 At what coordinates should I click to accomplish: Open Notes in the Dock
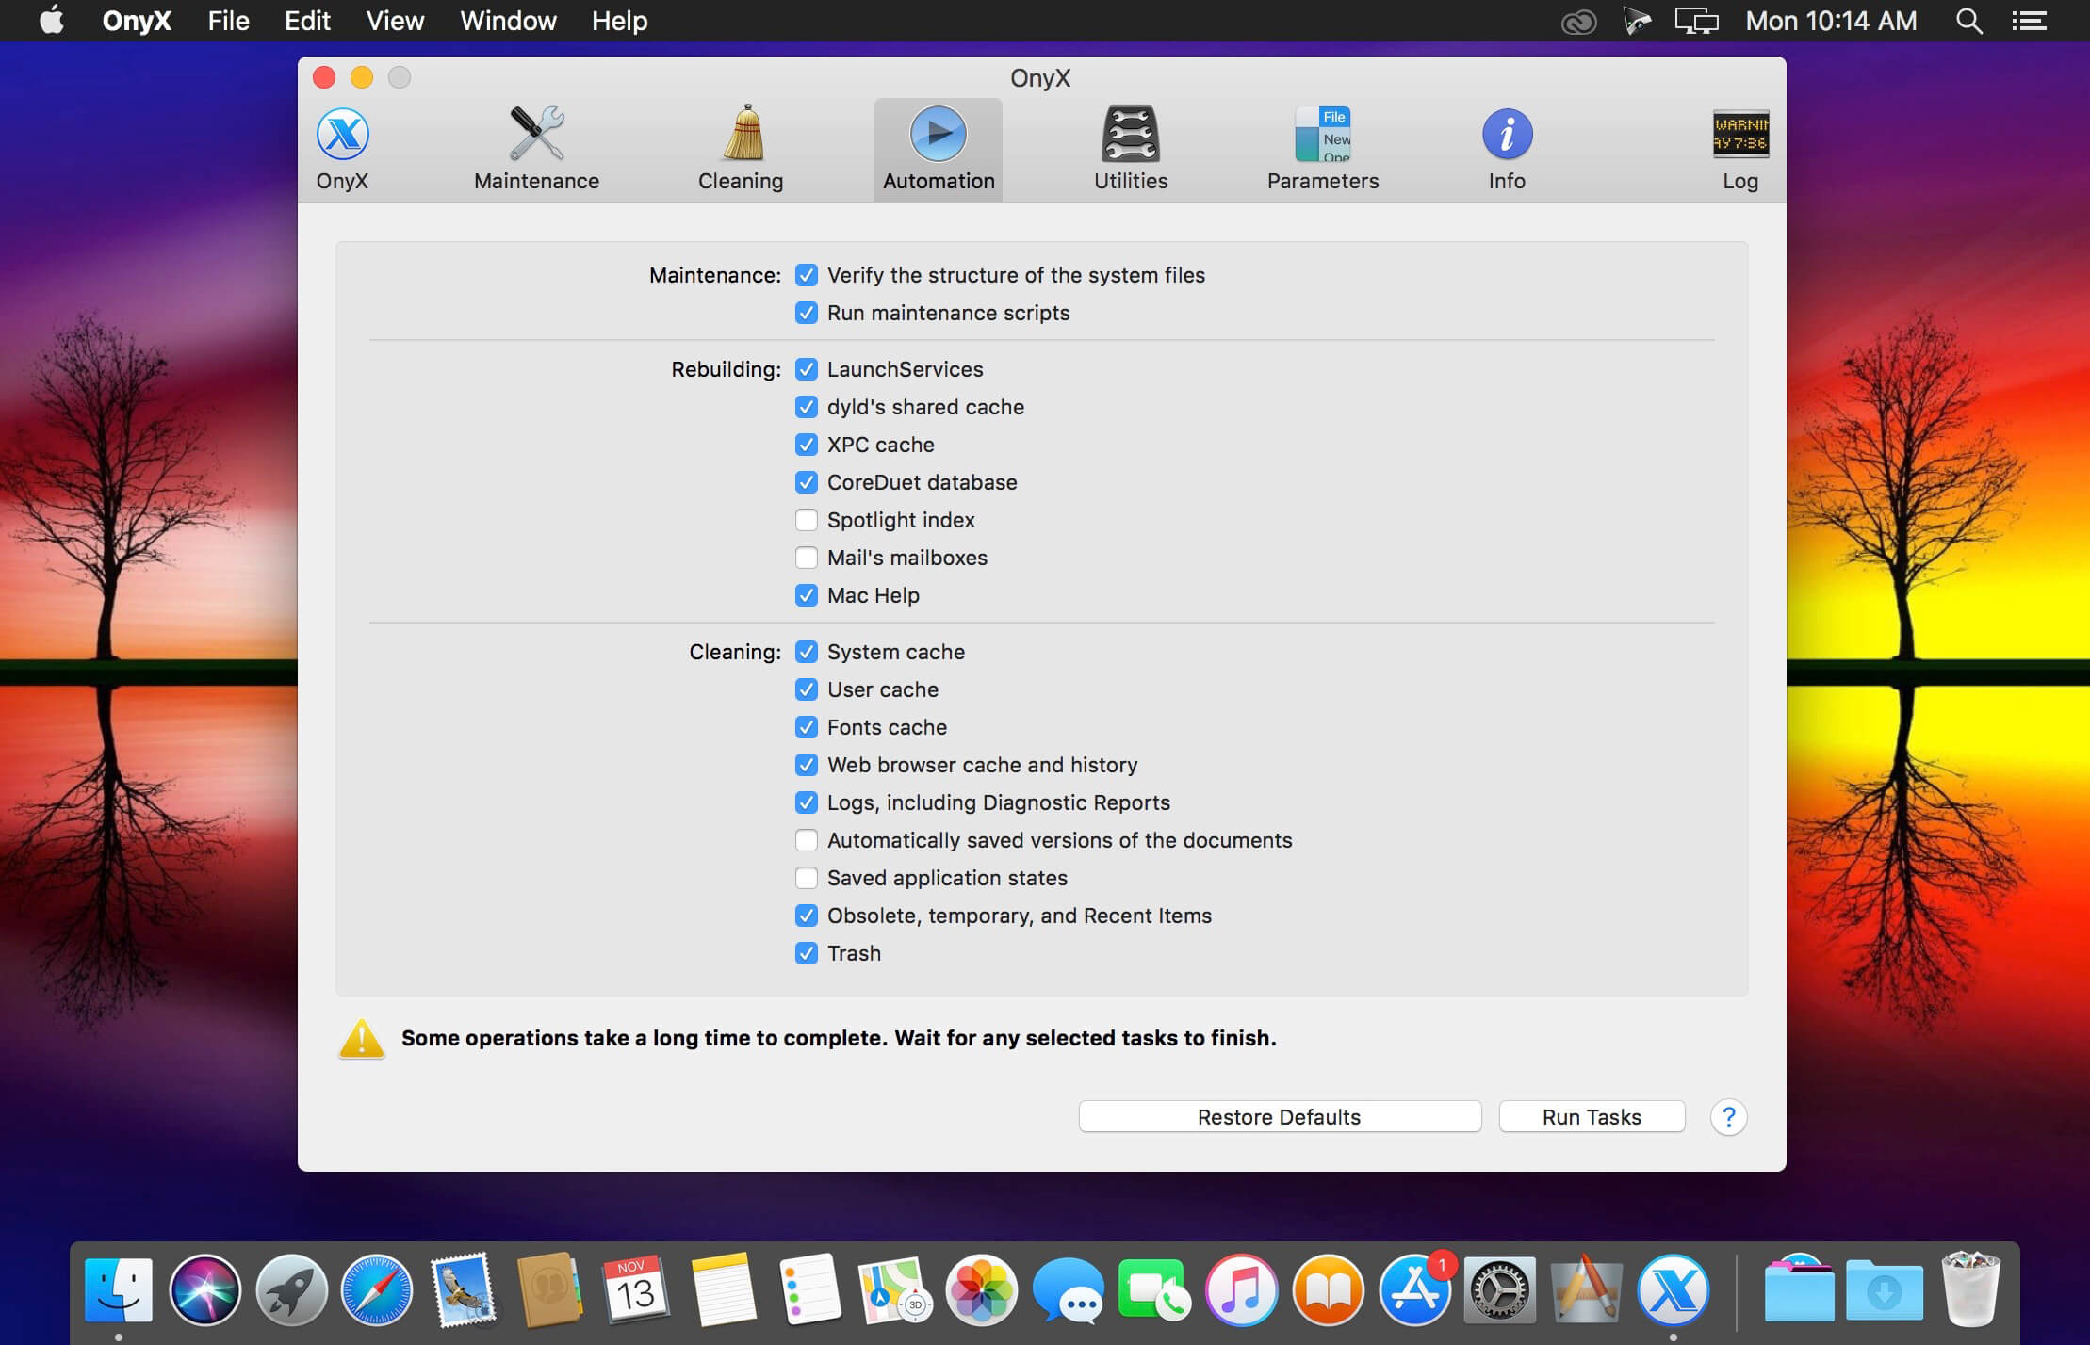(x=723, y=1289)
